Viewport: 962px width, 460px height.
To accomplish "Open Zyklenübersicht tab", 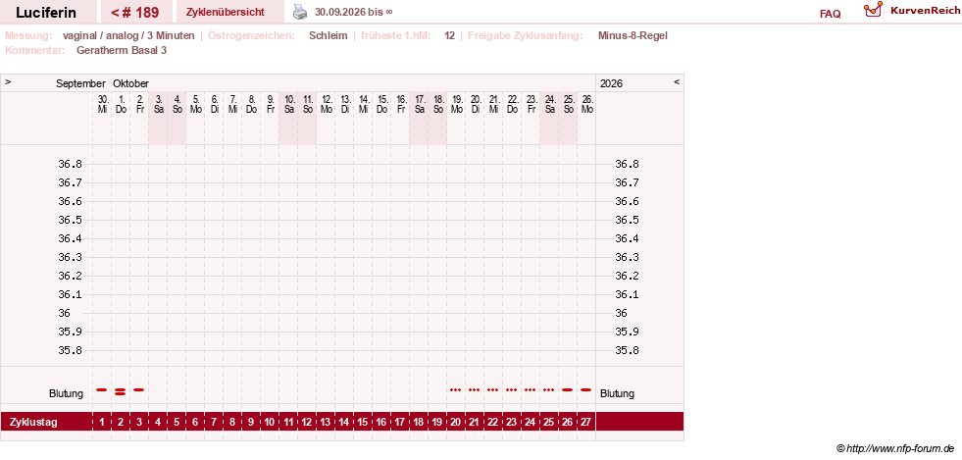I will 226,13.
